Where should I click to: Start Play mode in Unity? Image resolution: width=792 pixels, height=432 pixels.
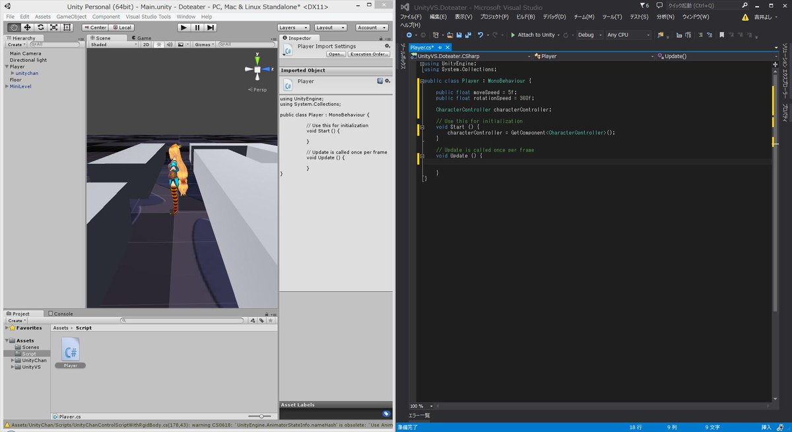tap(184, 28)
